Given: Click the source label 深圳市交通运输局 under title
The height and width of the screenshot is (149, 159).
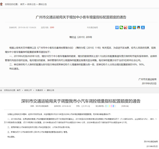Looking at the screenshot, I should [x=42, y=106].
